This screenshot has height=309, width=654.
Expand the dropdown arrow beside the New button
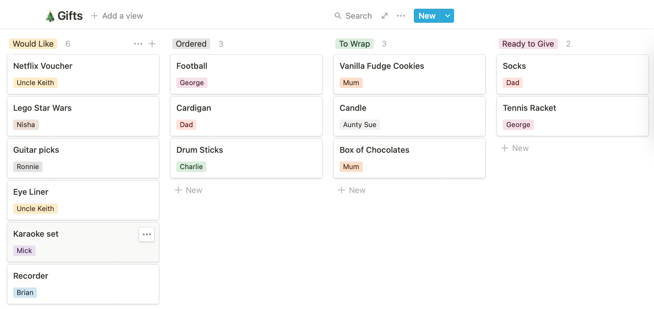447,16
